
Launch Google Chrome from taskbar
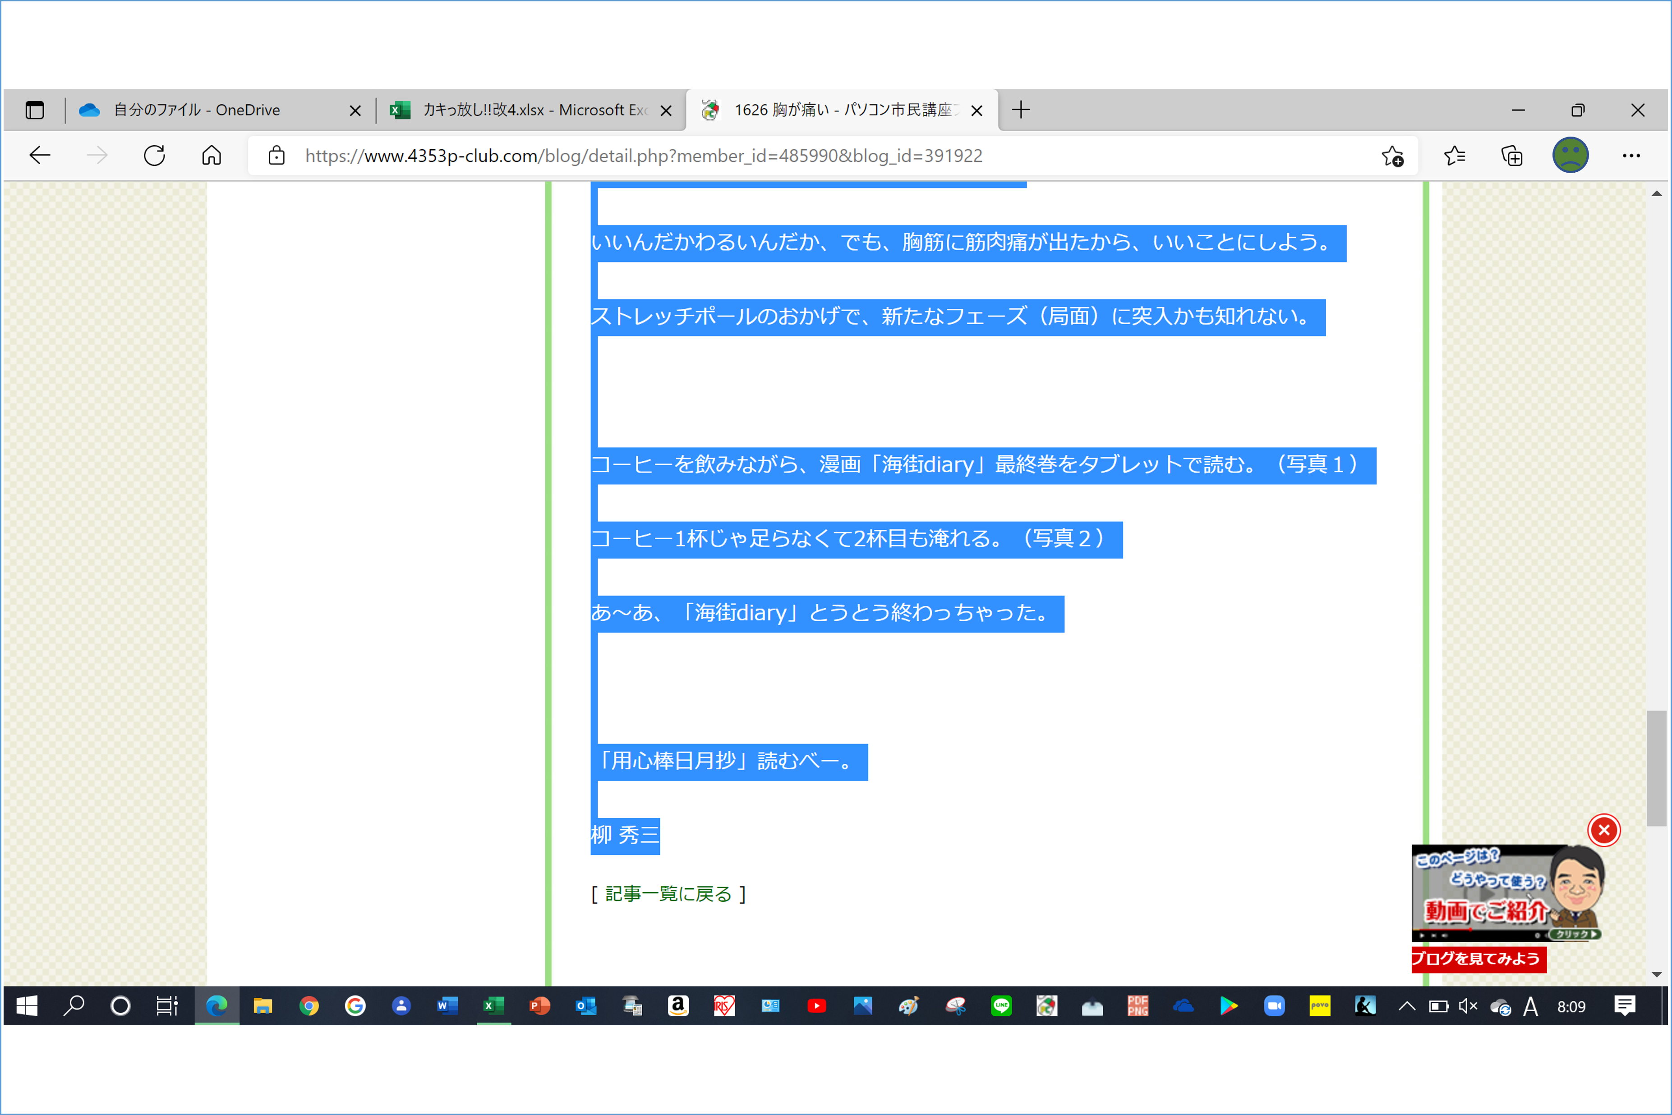309,1005
